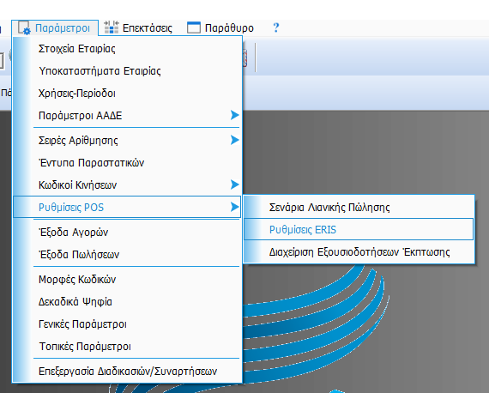The image size is (489, 393).
Task: Click the Ρυθμίσεις POS submenu arrow
Action: tap(234, 207)
